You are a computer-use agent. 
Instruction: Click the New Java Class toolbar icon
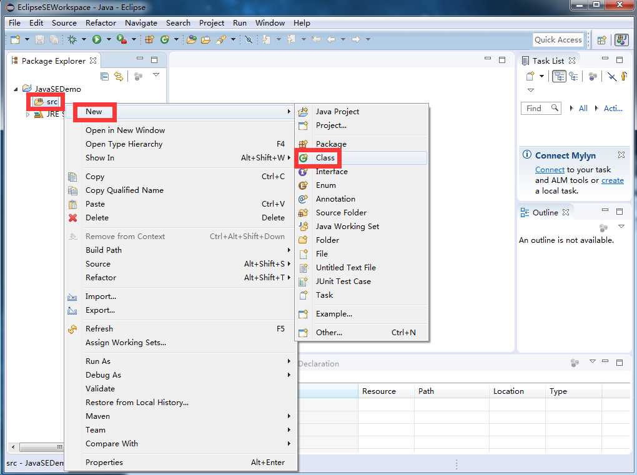(164, 39)
